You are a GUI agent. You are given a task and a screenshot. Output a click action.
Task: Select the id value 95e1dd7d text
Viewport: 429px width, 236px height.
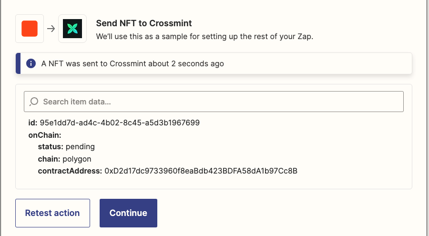pyautogui.click(x=120, y=123)
